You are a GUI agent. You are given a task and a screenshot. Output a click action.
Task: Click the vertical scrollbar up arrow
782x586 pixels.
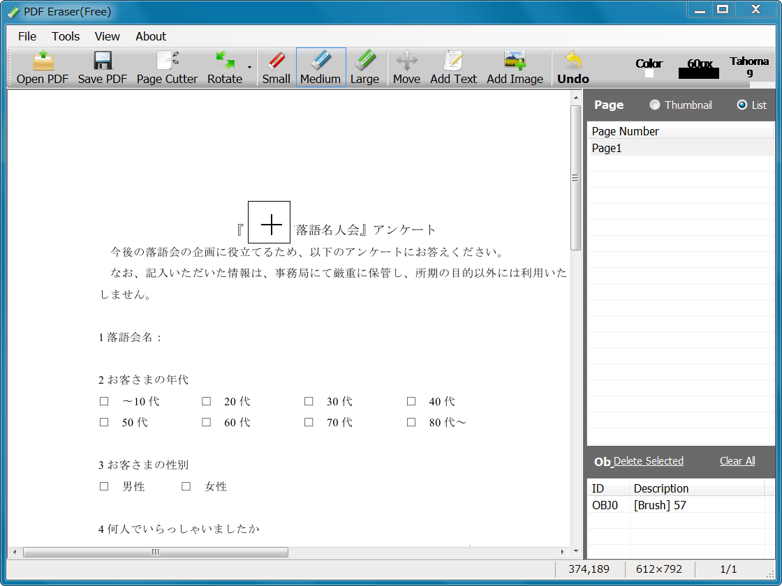coord(576,98)
